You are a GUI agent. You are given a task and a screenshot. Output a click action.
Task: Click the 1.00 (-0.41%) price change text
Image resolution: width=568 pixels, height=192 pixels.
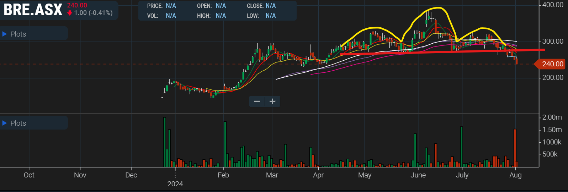93,13
